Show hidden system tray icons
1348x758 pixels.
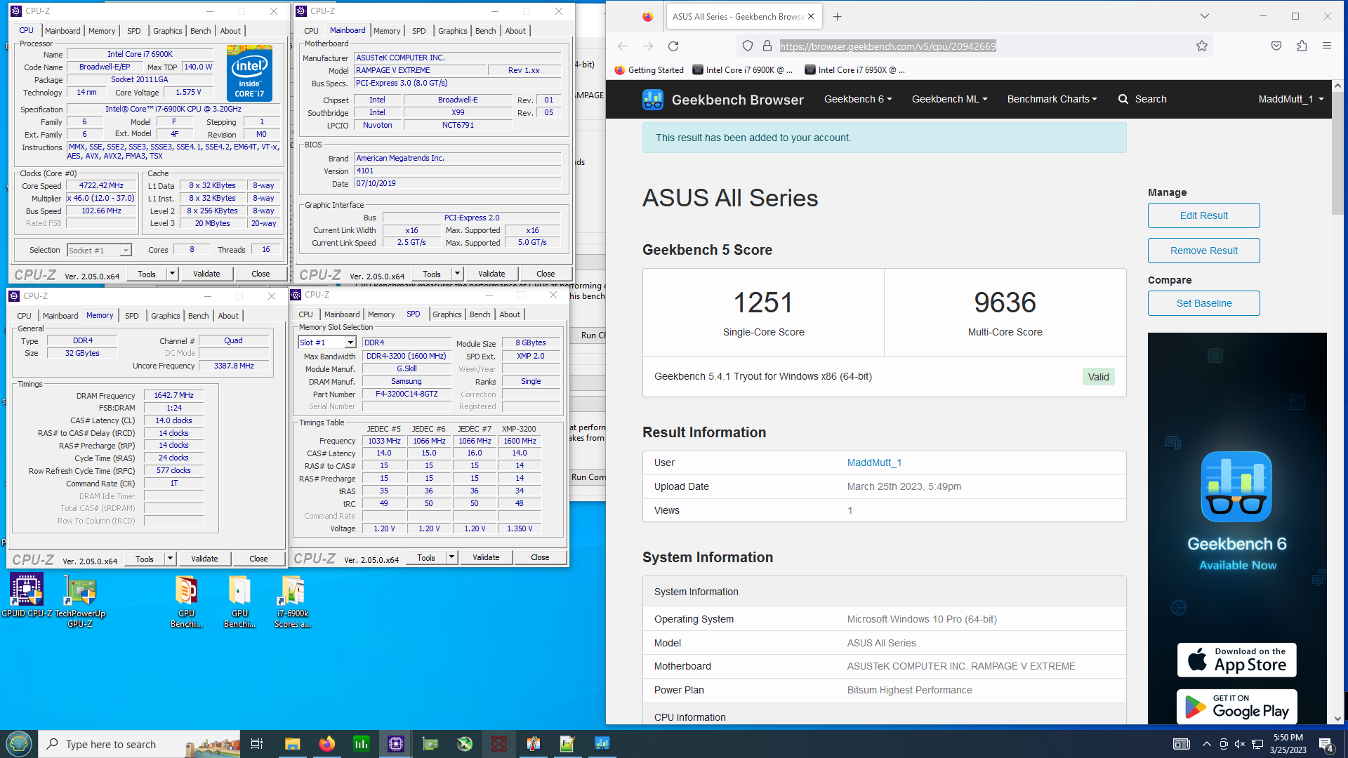(x=1206, y=744)
